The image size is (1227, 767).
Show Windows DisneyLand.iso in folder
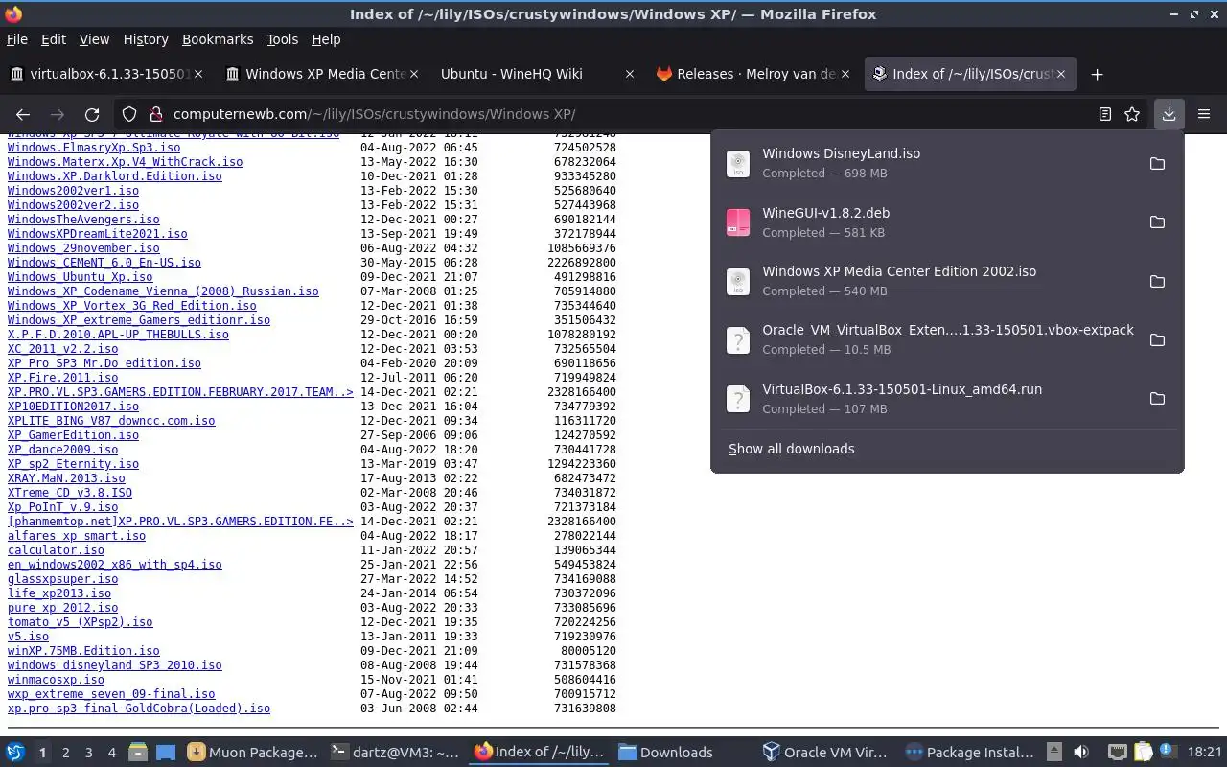[x=1157, y=163]
